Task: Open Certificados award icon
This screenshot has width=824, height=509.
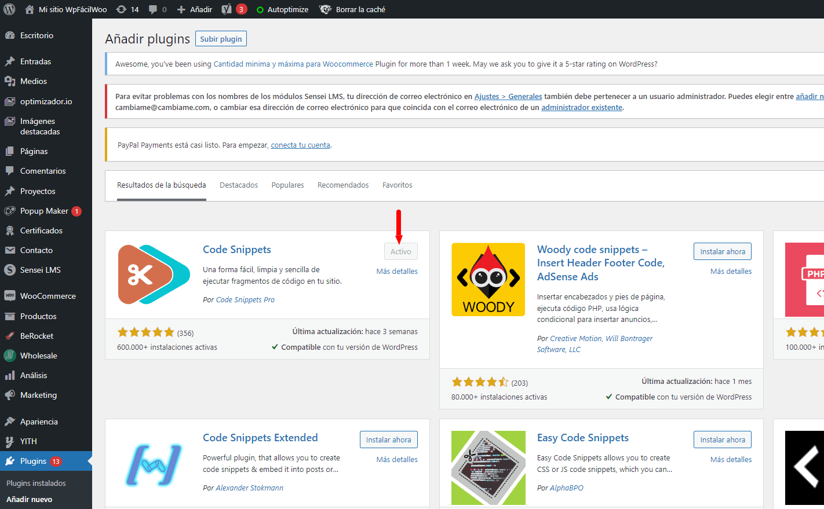Action: tap(10, 230)
